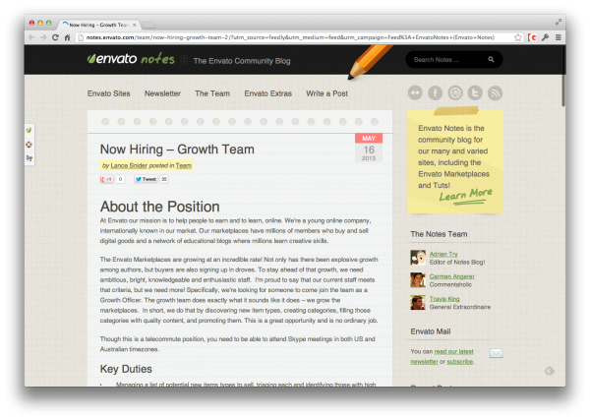Click the Envato Notes logo
The width and height of the screenshot is (590, 420).
click(131, 59)
